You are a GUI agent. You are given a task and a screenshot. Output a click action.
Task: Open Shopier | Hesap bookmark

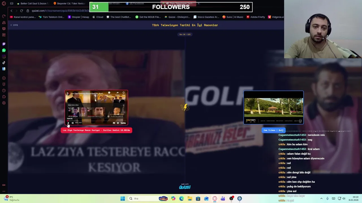point(79,17)
